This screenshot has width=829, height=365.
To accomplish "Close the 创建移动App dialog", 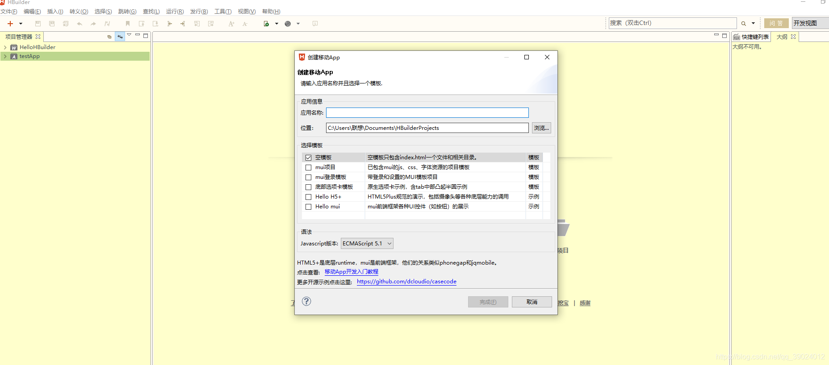I will coord(547,57).
